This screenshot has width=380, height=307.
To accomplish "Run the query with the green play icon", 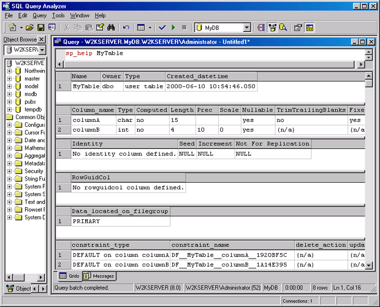I will coord(173,28).
